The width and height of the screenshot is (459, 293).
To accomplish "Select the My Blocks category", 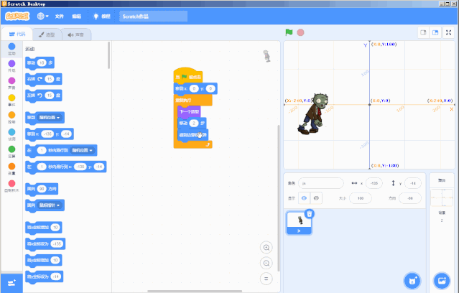I will (11, 185).
